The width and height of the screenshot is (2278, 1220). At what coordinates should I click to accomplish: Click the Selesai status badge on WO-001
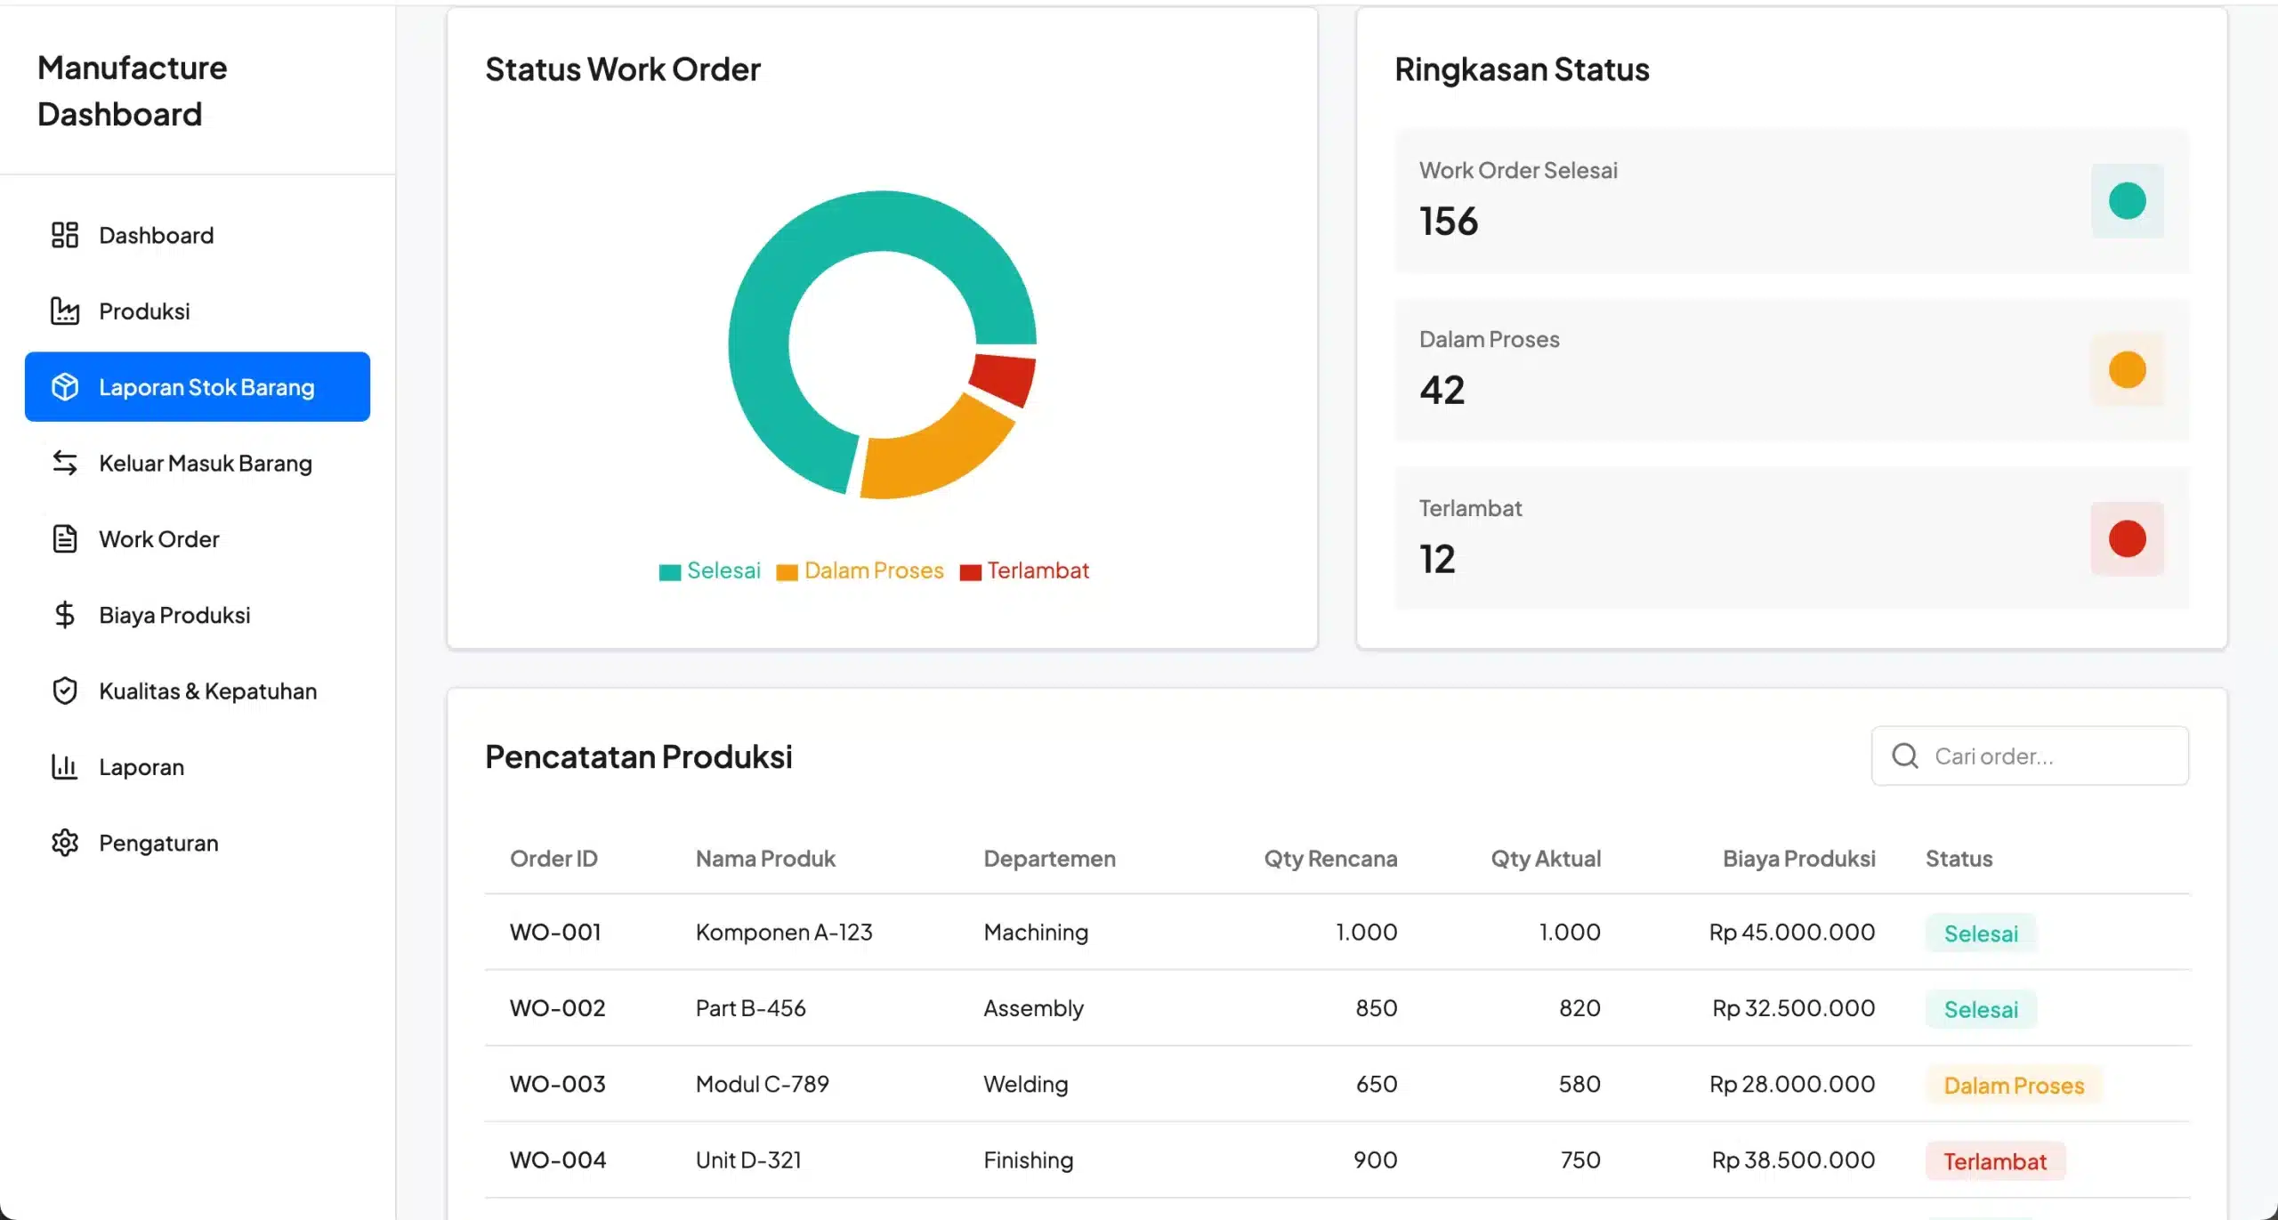tap(1981, 932)
